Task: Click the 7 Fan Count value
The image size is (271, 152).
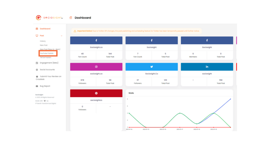Action: (x=138, y=54)
